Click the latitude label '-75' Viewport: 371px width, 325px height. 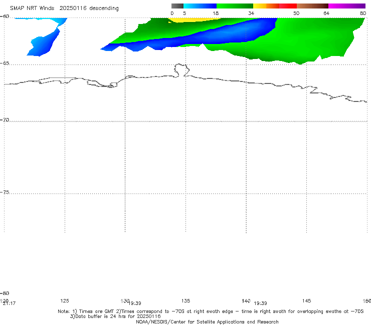coord(5,192)
